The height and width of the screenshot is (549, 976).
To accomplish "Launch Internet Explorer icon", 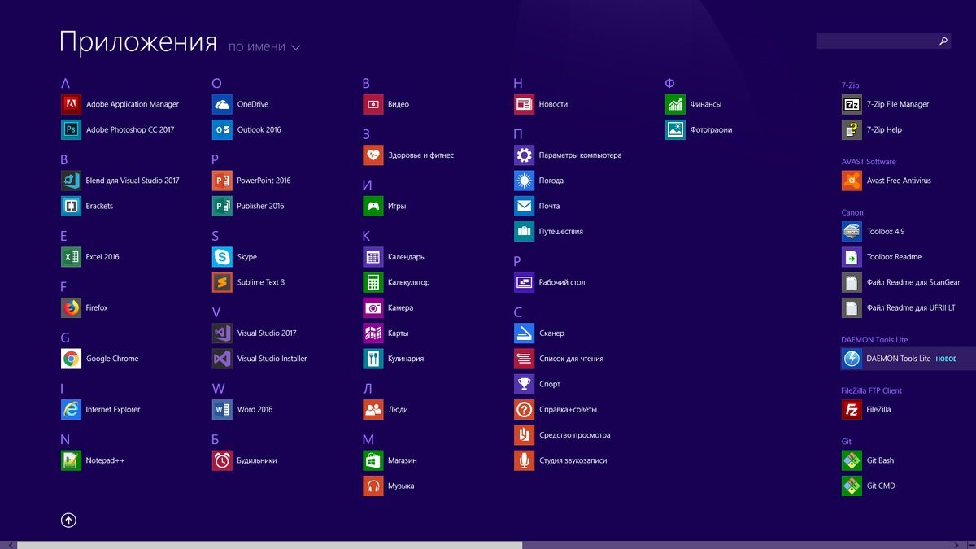I will click(x=72, y=409).
